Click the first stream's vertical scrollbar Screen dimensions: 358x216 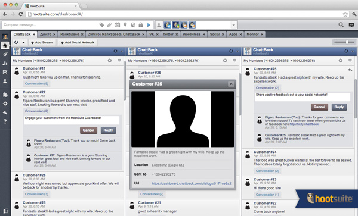125,80
